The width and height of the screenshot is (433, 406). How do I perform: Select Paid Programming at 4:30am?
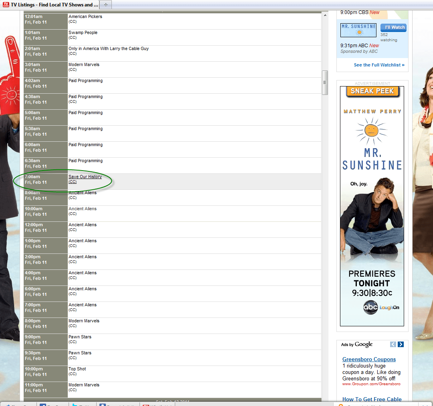85,96
